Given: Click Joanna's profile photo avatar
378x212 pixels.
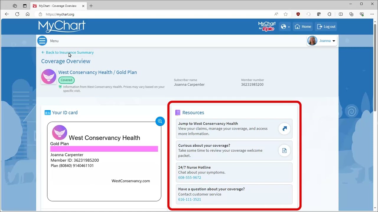Looking at the screenshot, I should (x=312, y=41).
